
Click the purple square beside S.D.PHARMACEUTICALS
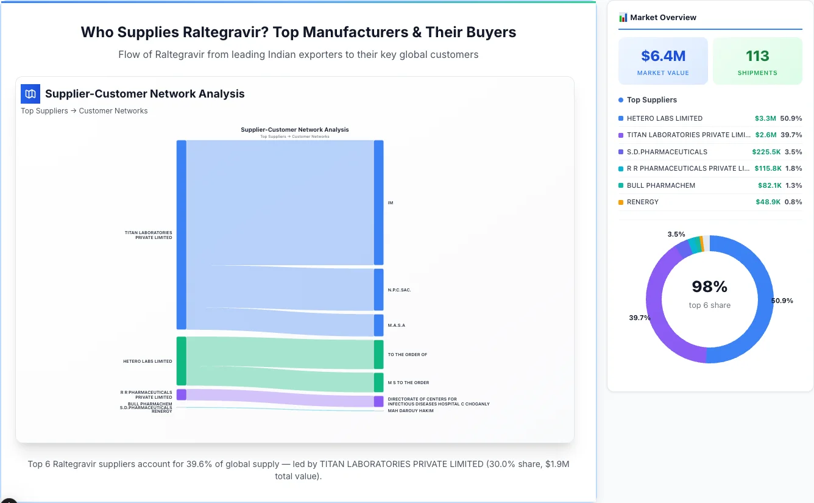point(622,152)
